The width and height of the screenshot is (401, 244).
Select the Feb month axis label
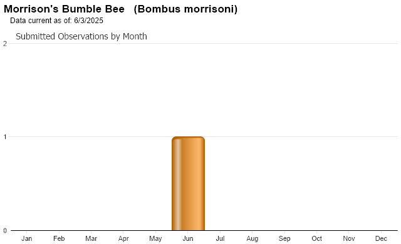[x=59, y=238]
